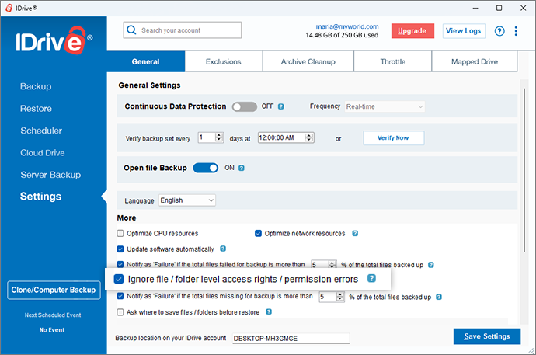Viewport: 536px width, 355px height.
Task: Toggle Continuous Data Protection switch
Action: pyautogui.click(x=245, y=106)
